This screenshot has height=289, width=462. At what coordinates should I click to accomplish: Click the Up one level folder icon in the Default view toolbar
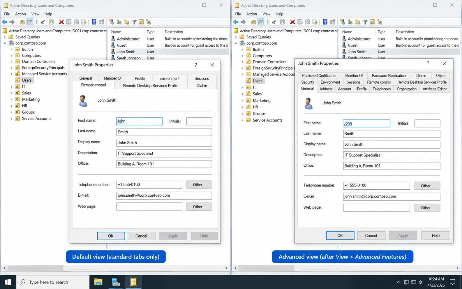(22, 22)
